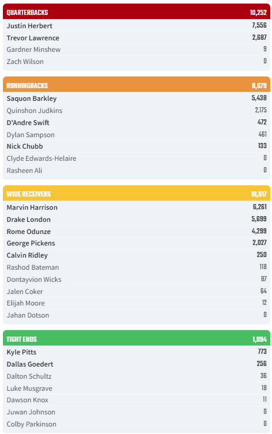Select the Dontayvion Wicks row
Viewport: 272px width, 434px height.
coord(137,280)
